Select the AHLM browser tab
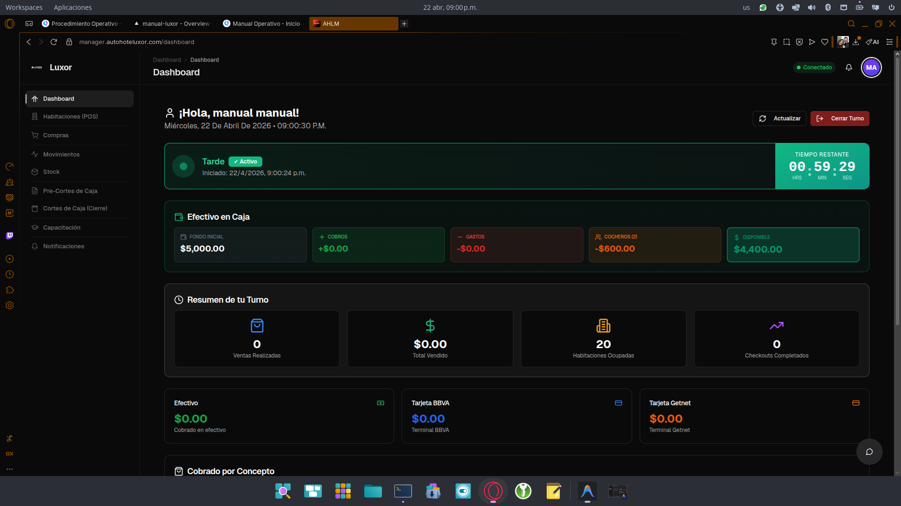The width and height of the screenshot is (901, 506). click(353, 23)
